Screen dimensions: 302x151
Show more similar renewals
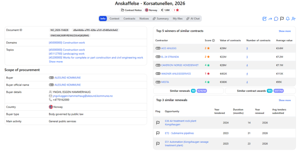(285, 100)
